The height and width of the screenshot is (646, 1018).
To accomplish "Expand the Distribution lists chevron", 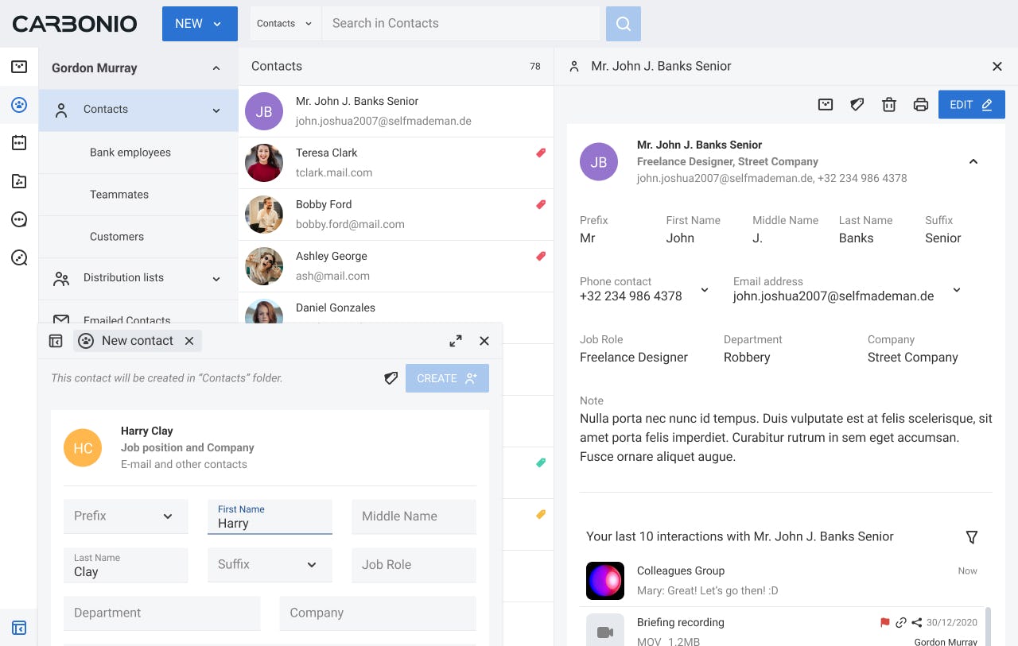I will 216,279.
